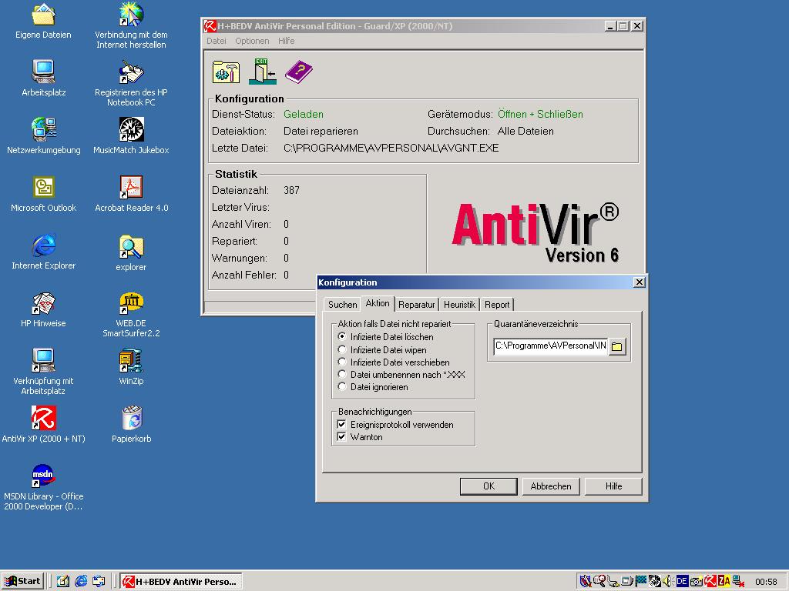
Task: Select Verbindung mit dem Internet herstellen icon
Action: point(131,25)
